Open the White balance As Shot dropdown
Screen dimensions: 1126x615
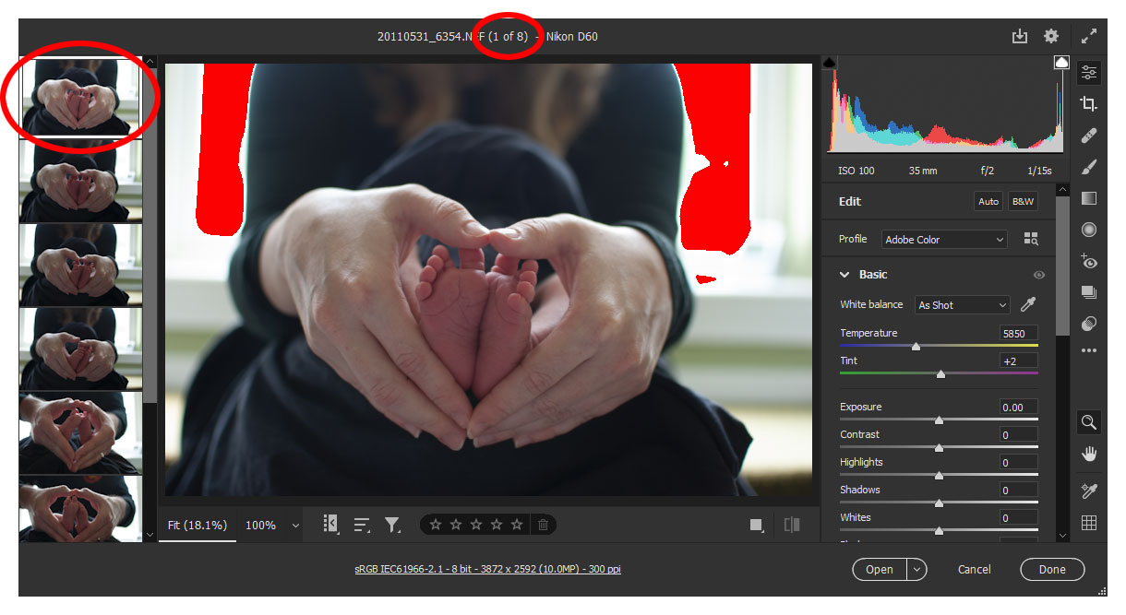pyautogui.click(x=963, y=305)
